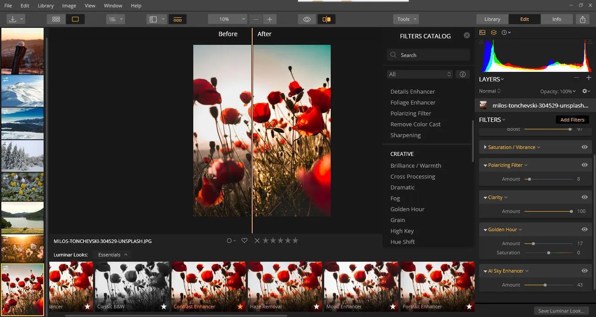The image size is (596, 317).
Task: Mark the photo as favorite with the heart
Action: (244, 241)
